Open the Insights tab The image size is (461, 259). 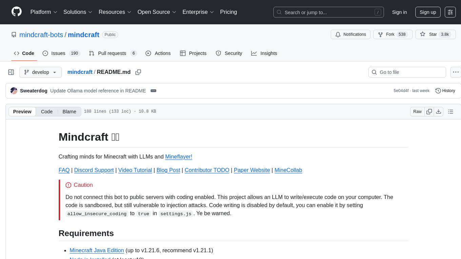[264, 53]
